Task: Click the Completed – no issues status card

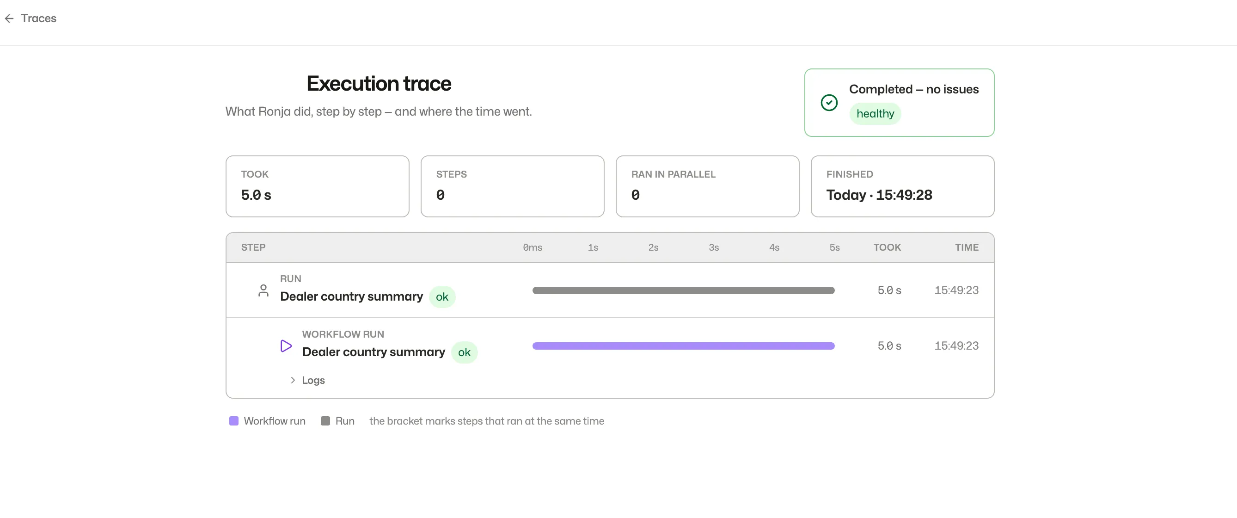Action: pos(899,102)
